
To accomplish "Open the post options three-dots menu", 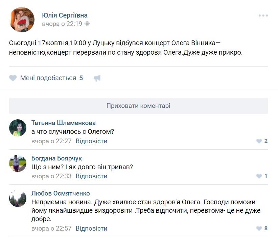I will pos(263,16).
